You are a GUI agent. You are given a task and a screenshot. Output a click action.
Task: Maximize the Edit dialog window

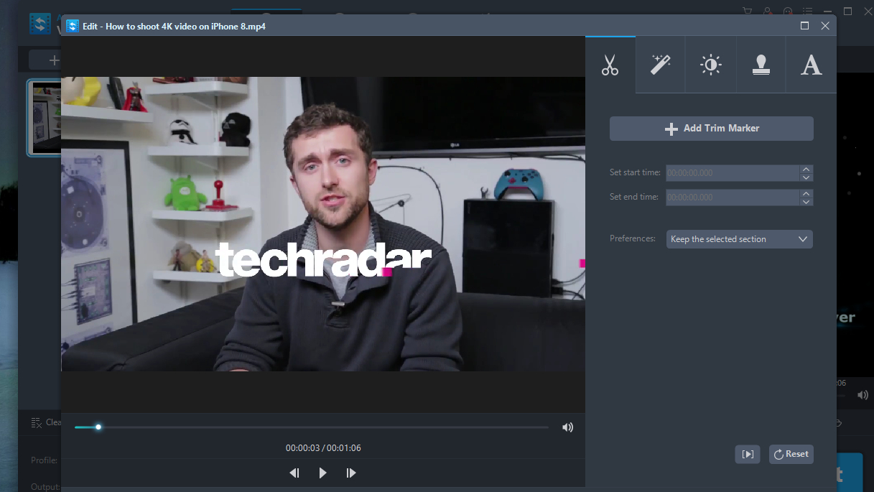(x=805, y=26)
